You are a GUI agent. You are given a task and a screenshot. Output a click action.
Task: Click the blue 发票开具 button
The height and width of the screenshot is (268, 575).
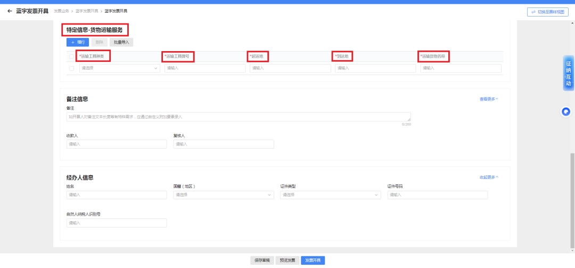[x=313, y=261]
